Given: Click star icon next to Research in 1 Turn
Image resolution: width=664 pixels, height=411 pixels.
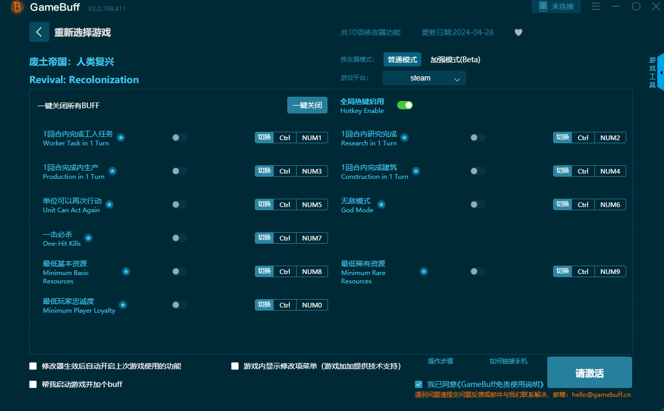Looking at the screenshot, I should click(x=404, y=138).
